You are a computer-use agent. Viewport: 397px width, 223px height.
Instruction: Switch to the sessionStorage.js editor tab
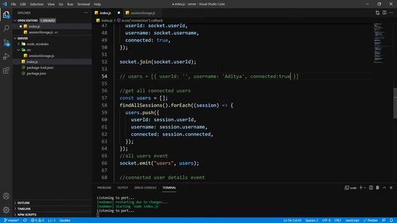[142, 12]
